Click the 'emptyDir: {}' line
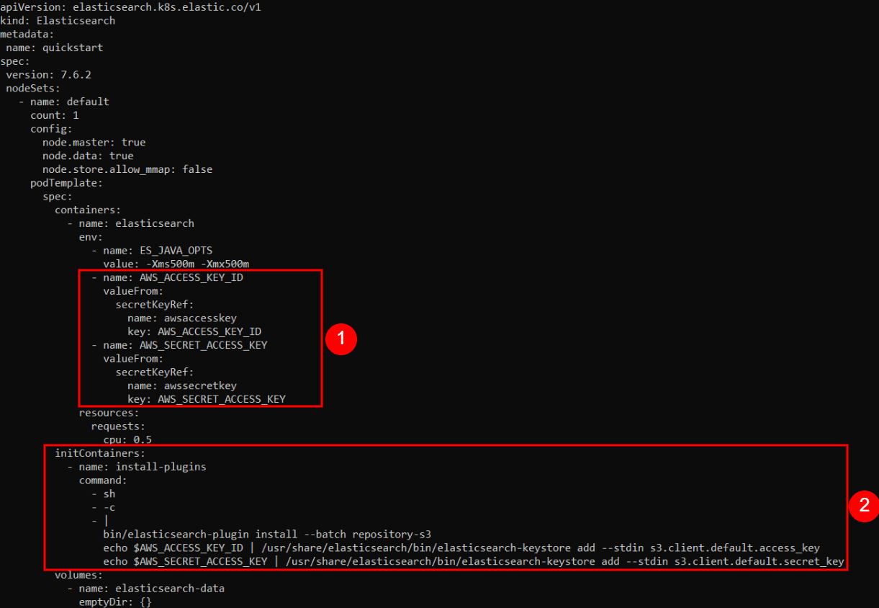Viewport: 879px width, 608px height. click(x=115, y=602)
